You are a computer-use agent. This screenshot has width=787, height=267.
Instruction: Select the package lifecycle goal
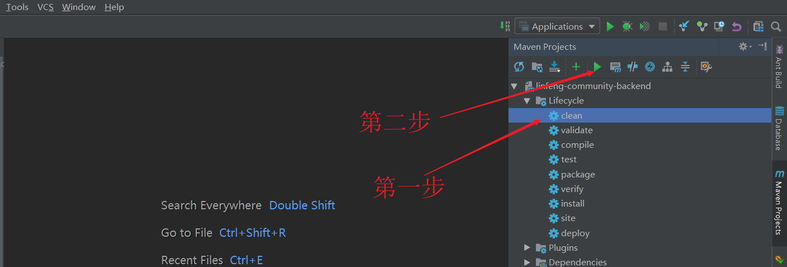point(578,174)
